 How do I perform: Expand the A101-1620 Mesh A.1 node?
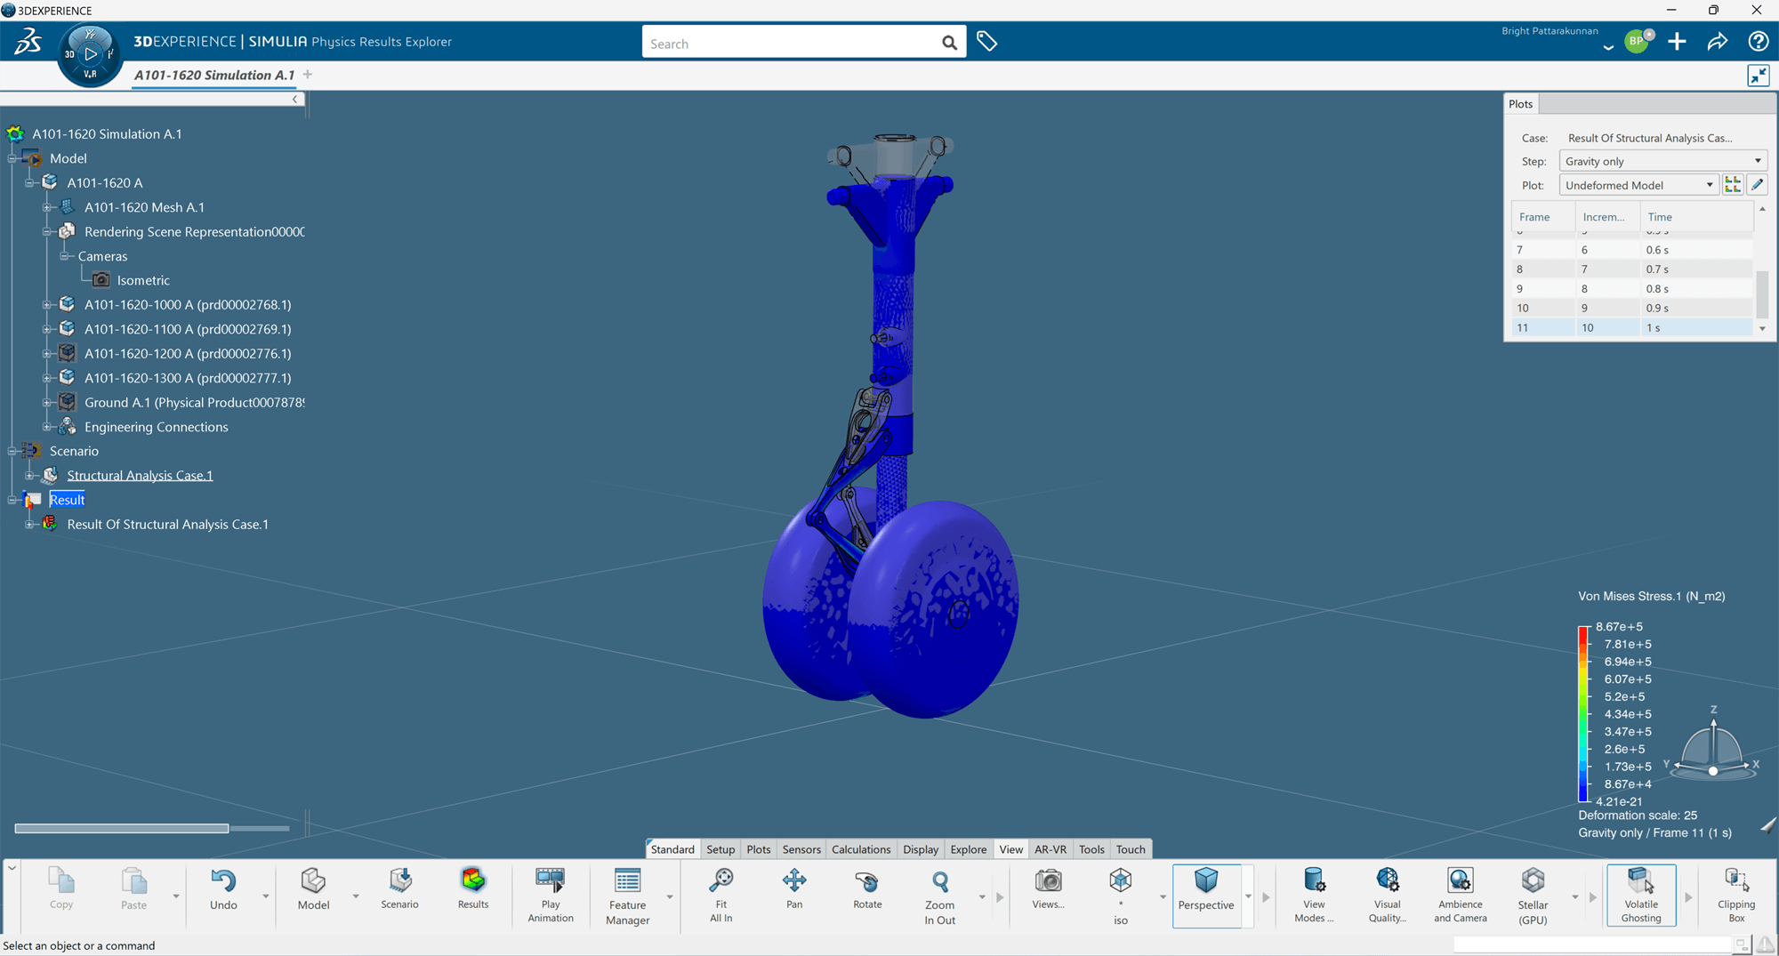coord(47,207)
